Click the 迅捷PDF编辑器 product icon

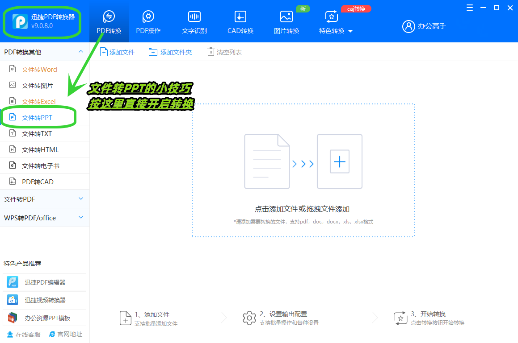click(13, 282)
